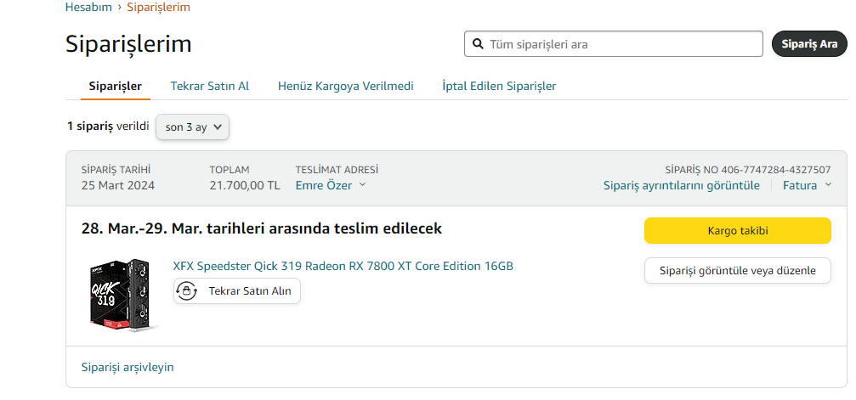Image resolution: width=856 pixels, height=400 pixels.
Task: Open the Hesabım breadcrumb link
Action: [x=88, y=7]
